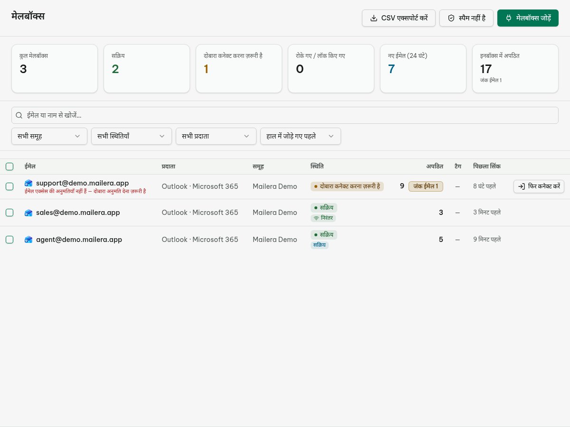This screenshot has width=570, height=427.
Task: Click Outlook icon beside agent@demo.mailera.app
Action: (28, 240)
